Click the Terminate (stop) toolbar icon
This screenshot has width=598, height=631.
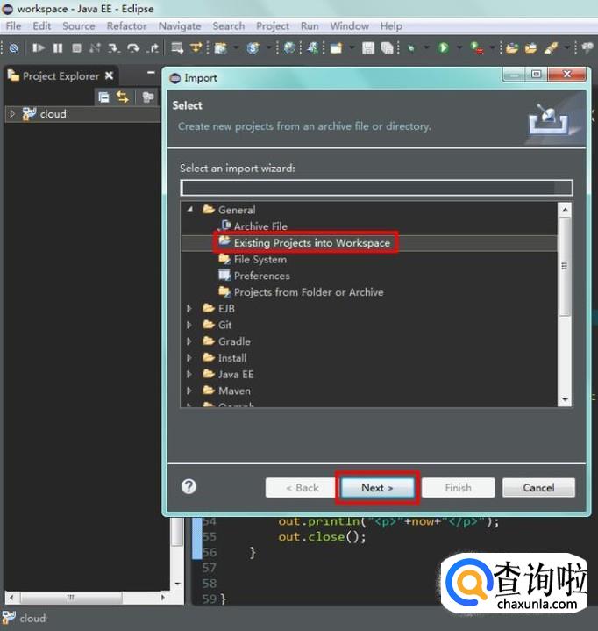(x=76, y=48)
